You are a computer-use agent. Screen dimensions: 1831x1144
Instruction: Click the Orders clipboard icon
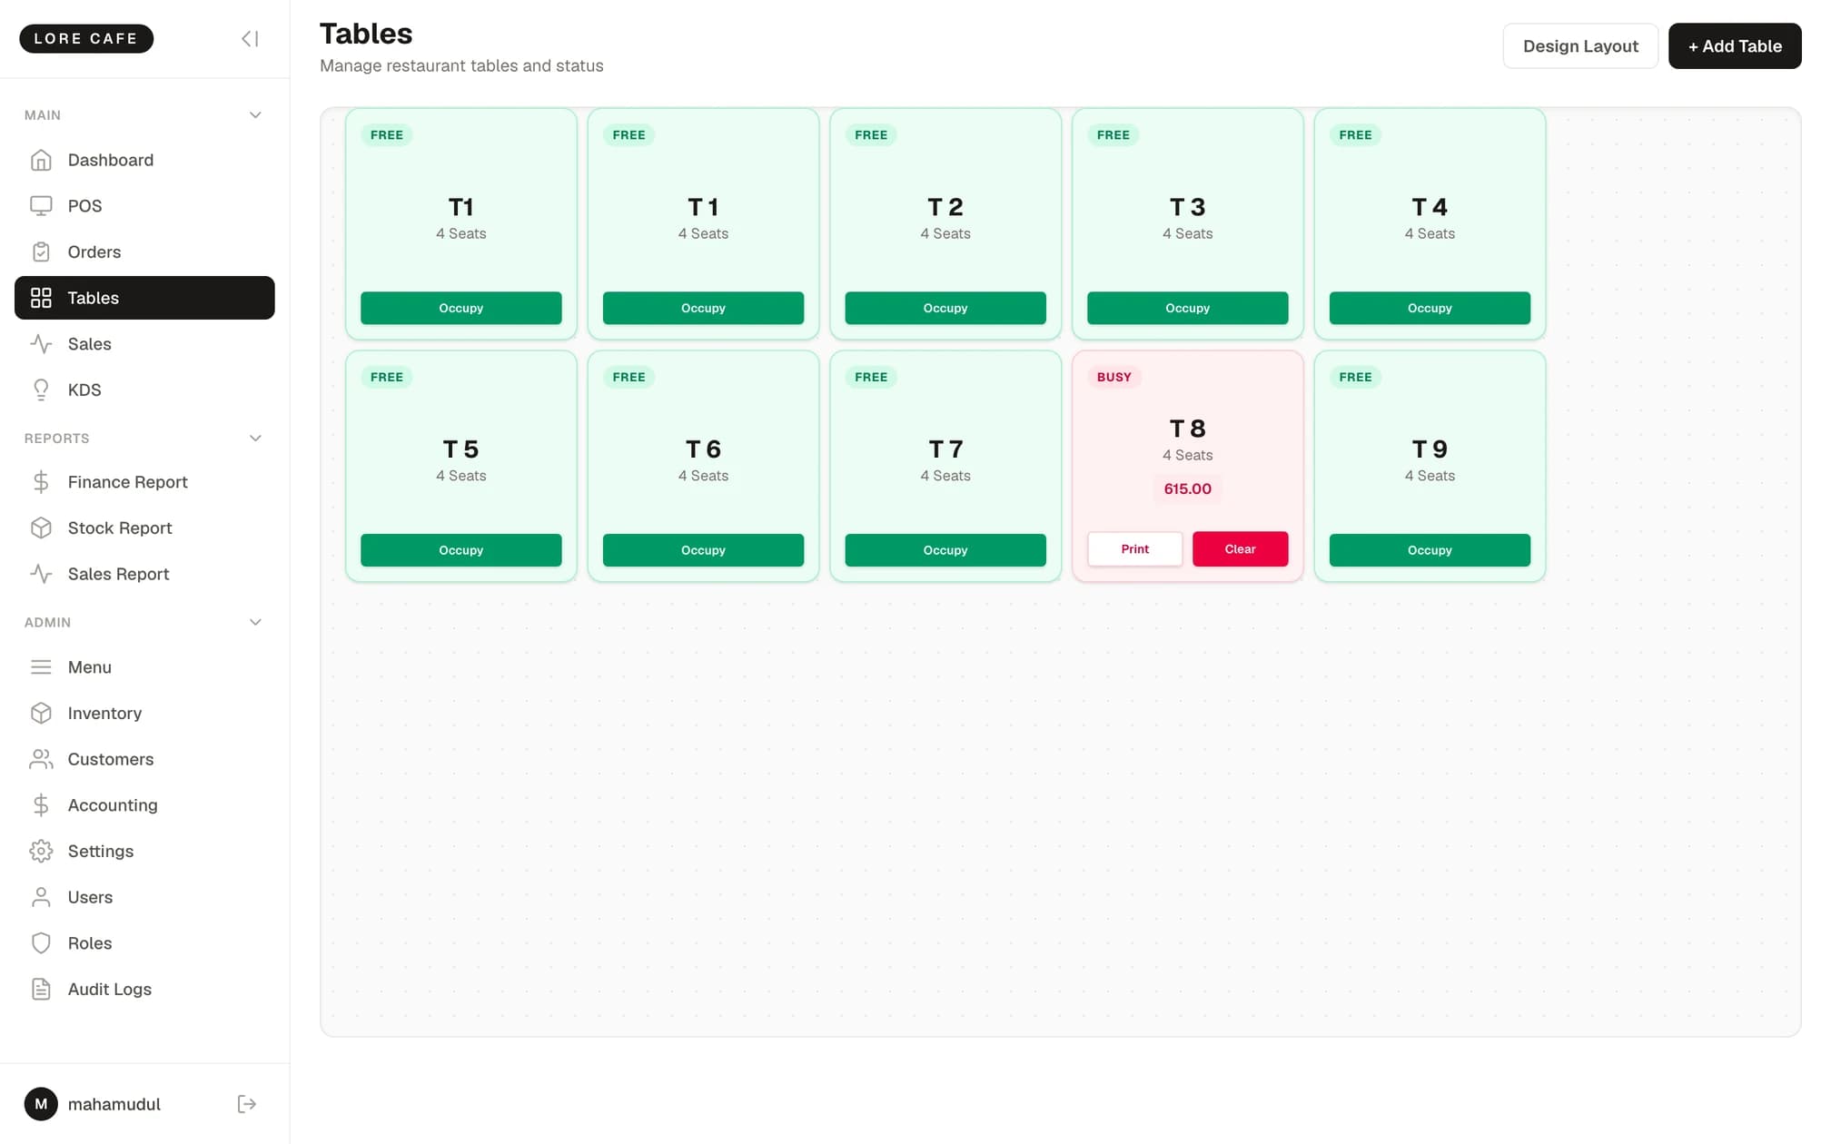point(41,251)
